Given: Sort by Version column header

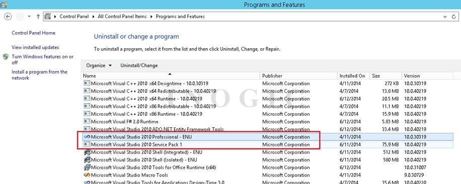Looking at the screenshot, I should [428, 76].
